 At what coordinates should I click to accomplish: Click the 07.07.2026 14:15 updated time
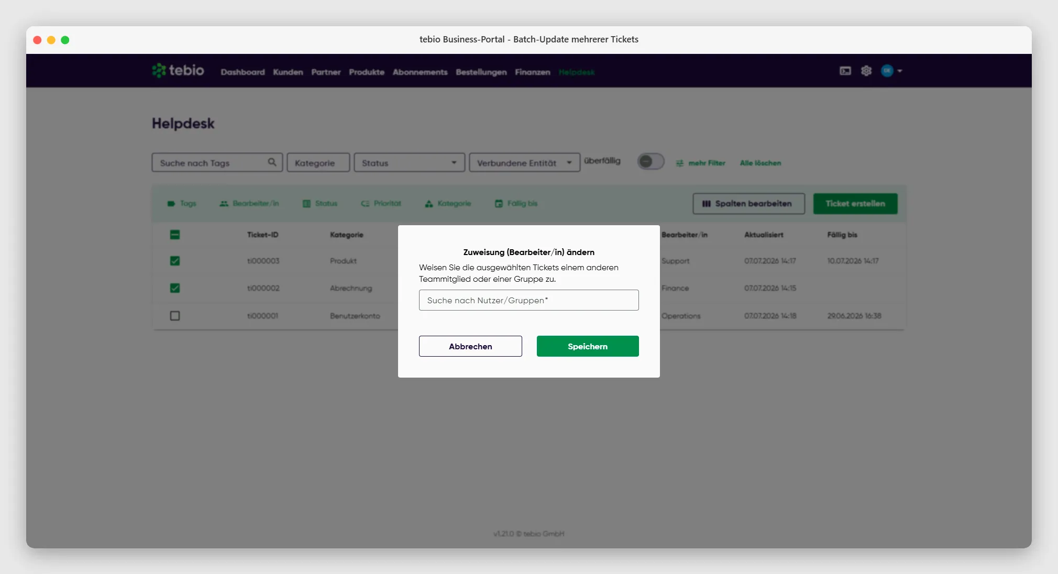[x=770, y=288]
